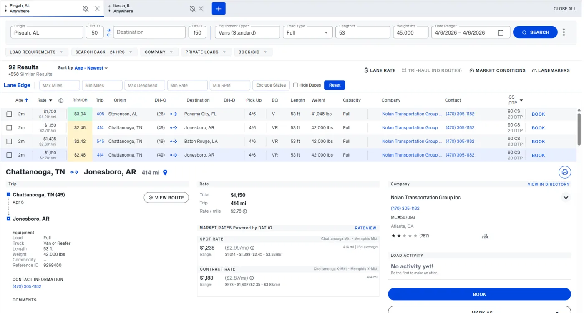This screenshot has width=584, height=313.
Task: Click the View Route button
Action: click(166, 198)
